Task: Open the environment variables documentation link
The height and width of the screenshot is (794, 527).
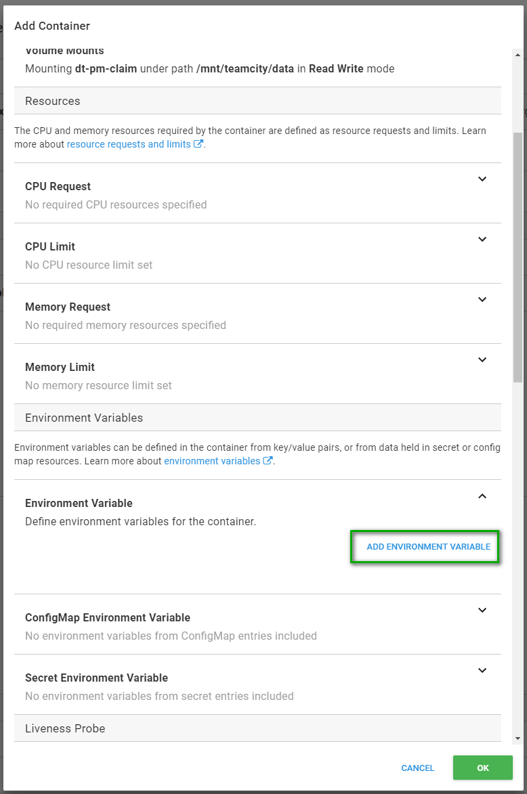Action: 212,461
